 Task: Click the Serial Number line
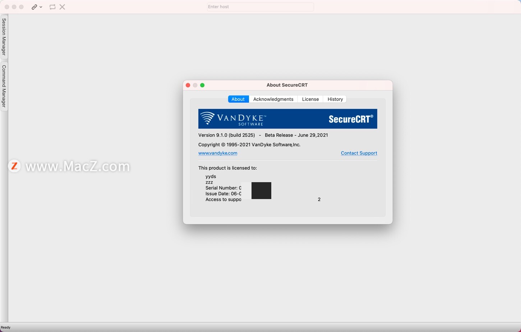click(x=223, y=188)
